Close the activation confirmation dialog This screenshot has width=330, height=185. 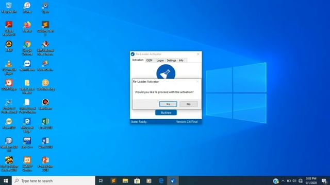click(197, 82)
